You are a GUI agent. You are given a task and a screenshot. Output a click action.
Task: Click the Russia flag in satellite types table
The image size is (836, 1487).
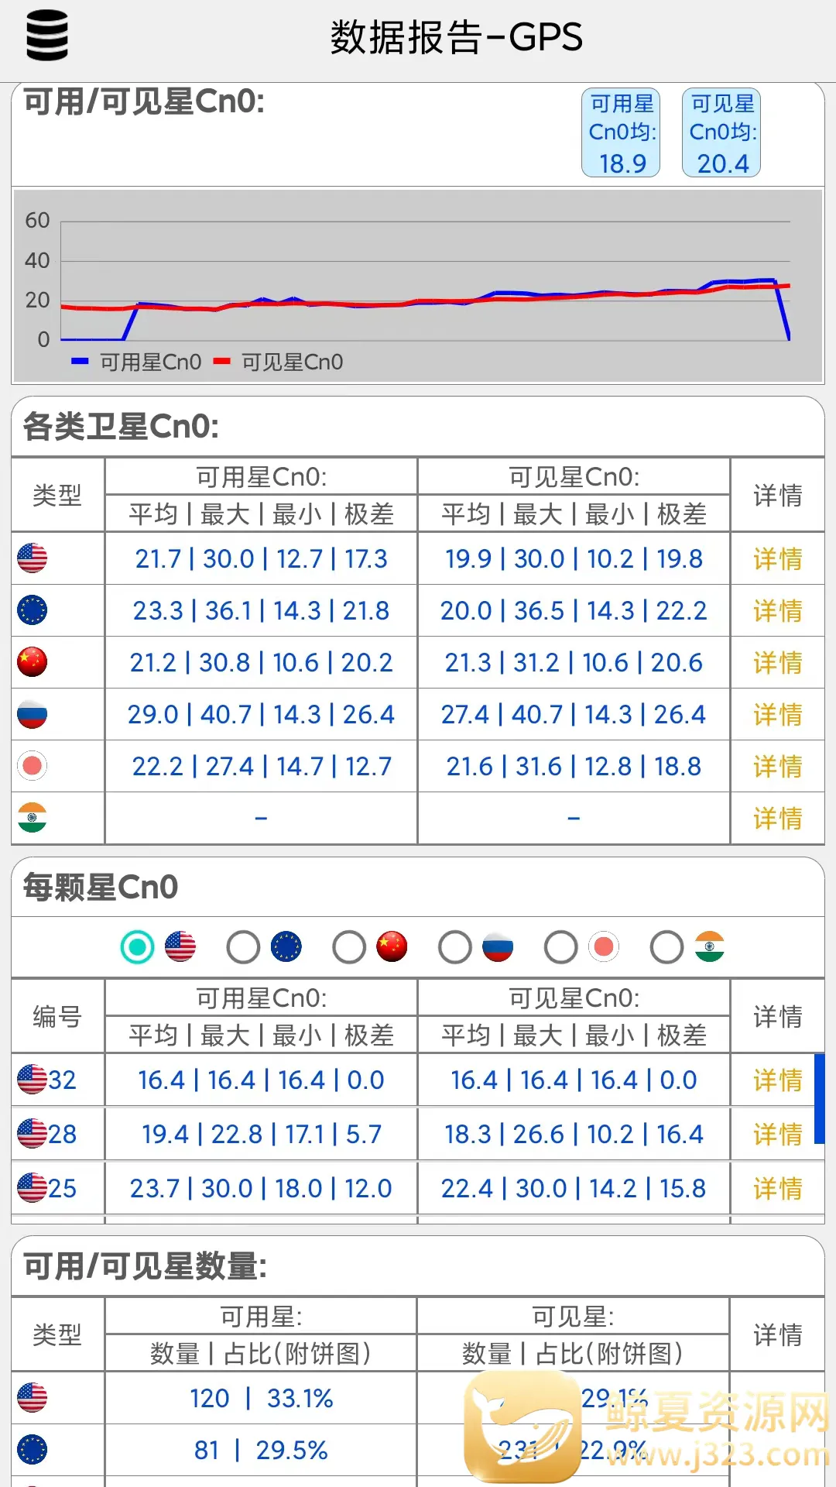click(x=33, y=714)
